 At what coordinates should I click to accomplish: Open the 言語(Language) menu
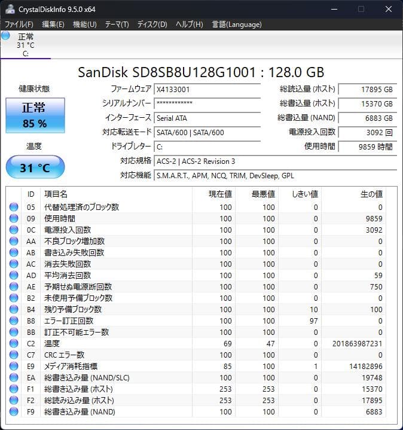pos(237,25)
